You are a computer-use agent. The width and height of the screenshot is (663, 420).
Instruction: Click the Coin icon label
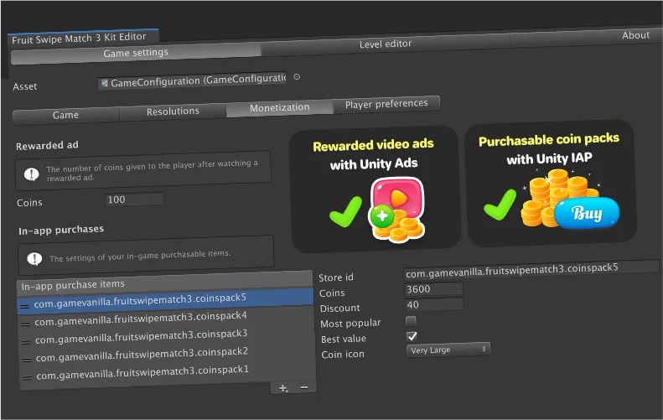(343, 355)
